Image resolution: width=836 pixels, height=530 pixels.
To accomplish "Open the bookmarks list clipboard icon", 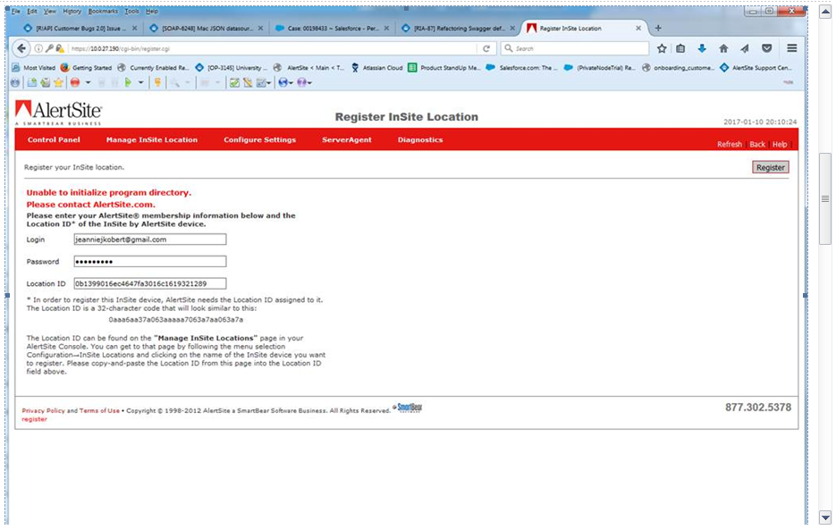I will click(680, 48).
